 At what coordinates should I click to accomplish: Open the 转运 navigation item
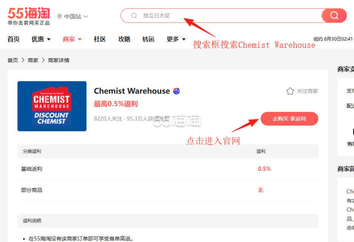click(x=148, y=39)
